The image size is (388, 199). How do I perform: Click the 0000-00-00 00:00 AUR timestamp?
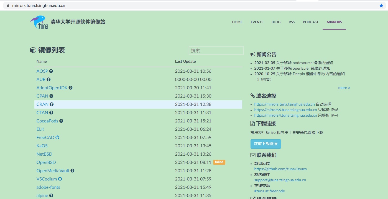click(x=193, y=79)
